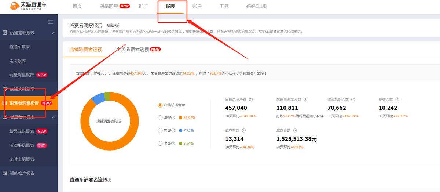
Task: Click NEW badge beside 销量明星报告
Action: [x=42, y=75]
